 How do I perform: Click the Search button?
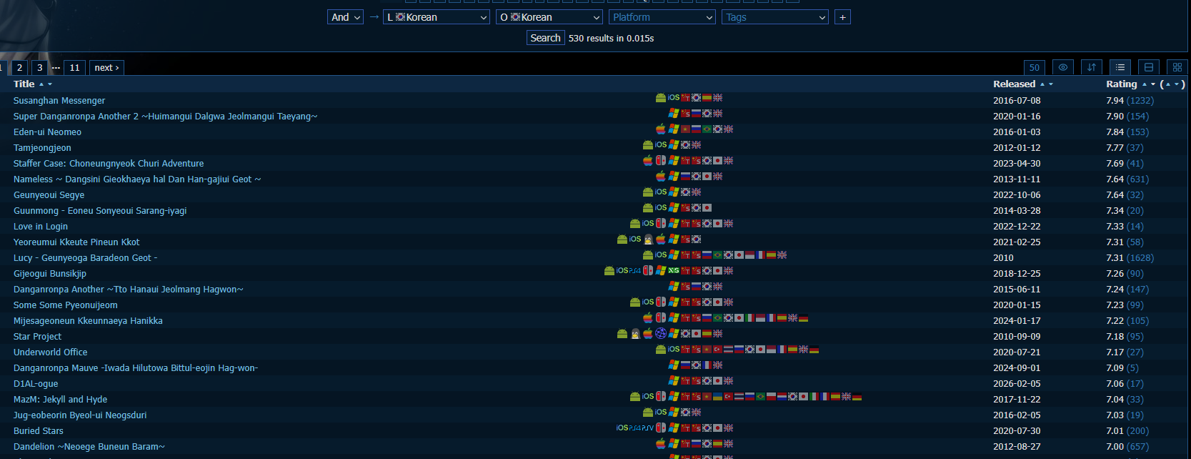(545, 38)
